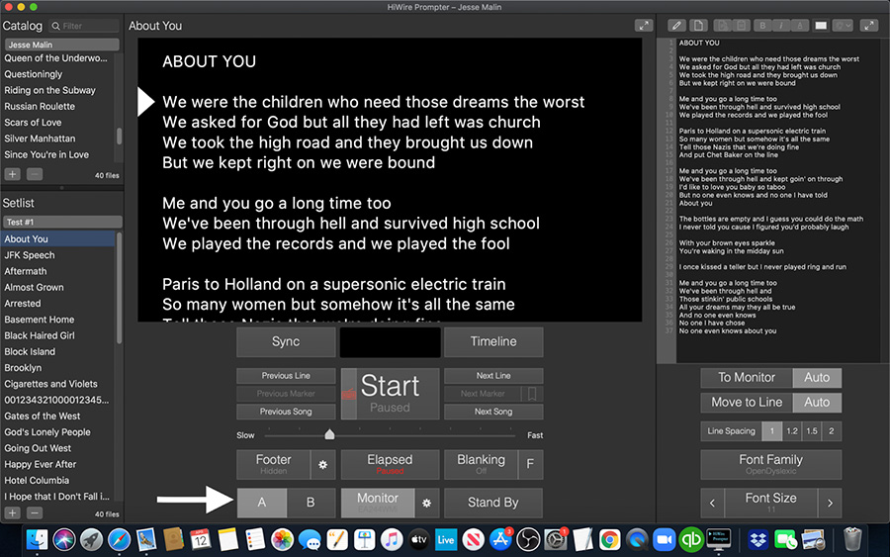
Task: Expand the text editor to full screen
Action: [x=869, y=26]
